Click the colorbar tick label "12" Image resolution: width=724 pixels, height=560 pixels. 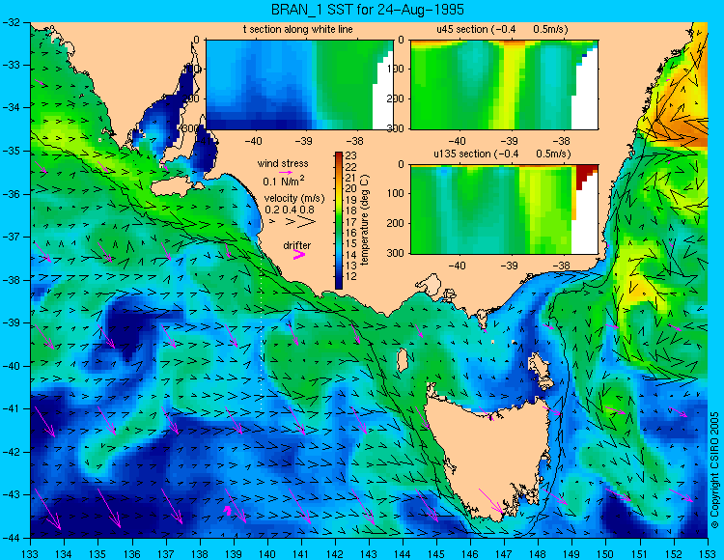coord(351,276)
